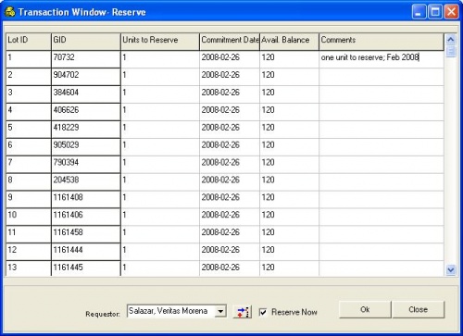
Task: Click the scroll down arrow of grid
Action: (451, 270)
